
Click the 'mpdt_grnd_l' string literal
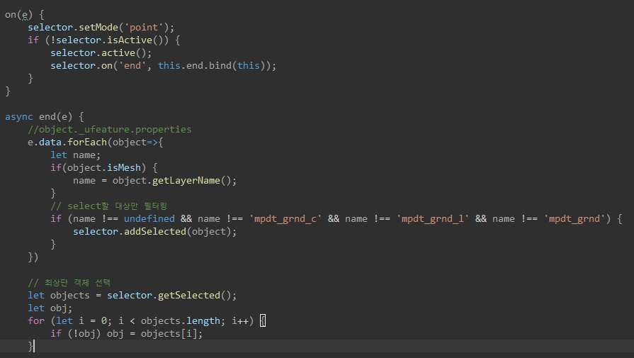[x=432, y=219]
